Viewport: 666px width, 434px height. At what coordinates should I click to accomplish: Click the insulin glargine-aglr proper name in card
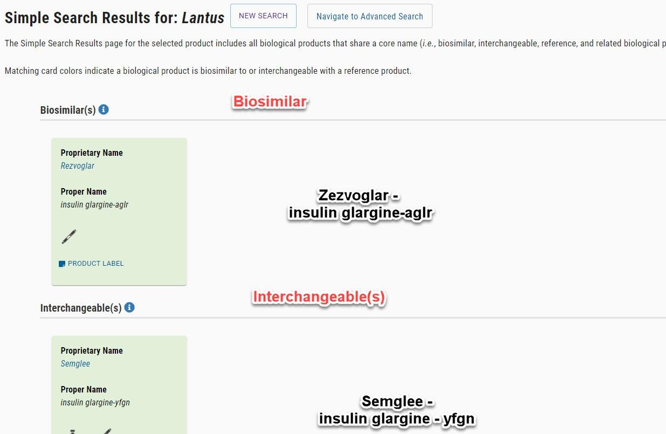[94, 204]
